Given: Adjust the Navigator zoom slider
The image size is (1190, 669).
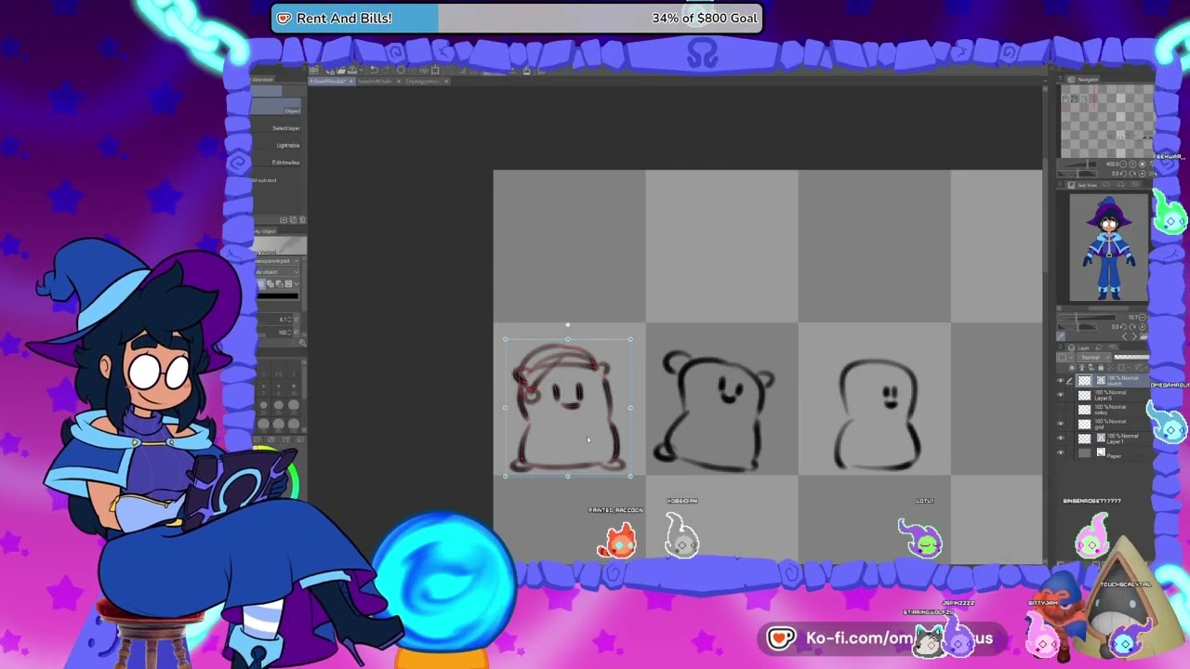Looking at the screenshot, I should tap(1077, 164).
